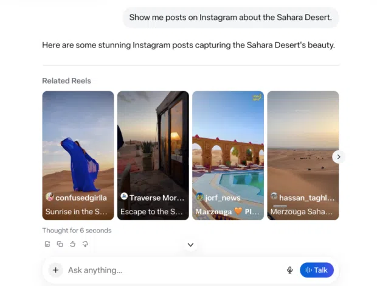
Task: Click hassan_taghl profile avatar on fourth reel
Action: click(x=274, y=197)
